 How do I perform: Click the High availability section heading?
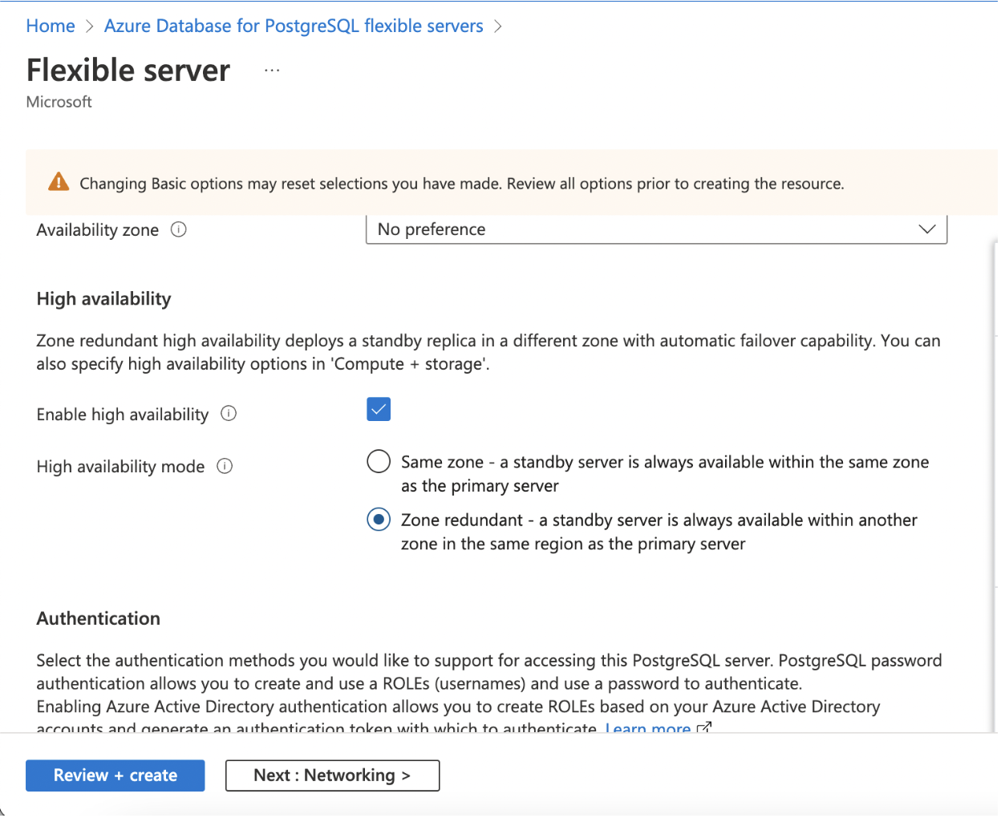tap(103, 299)
